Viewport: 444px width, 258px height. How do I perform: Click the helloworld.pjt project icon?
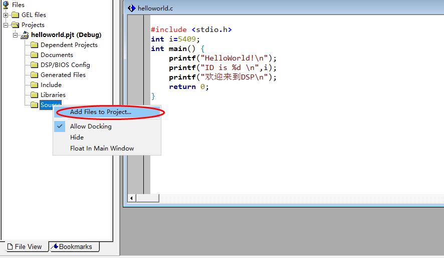point(25,35)
